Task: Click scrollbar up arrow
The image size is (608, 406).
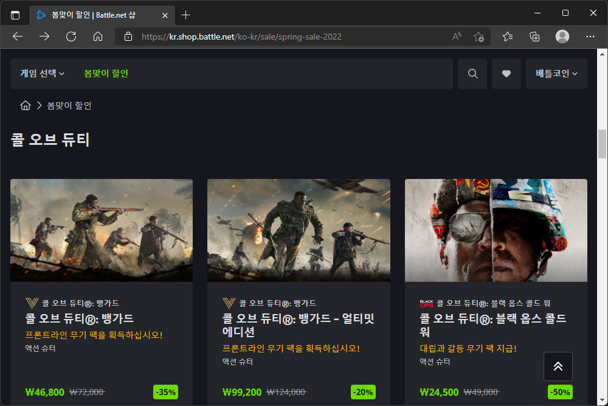Action: [x=602, y=54]
